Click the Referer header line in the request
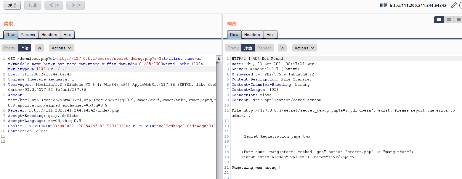This screenshot has height=179, width=462. (x=63, y=110)
